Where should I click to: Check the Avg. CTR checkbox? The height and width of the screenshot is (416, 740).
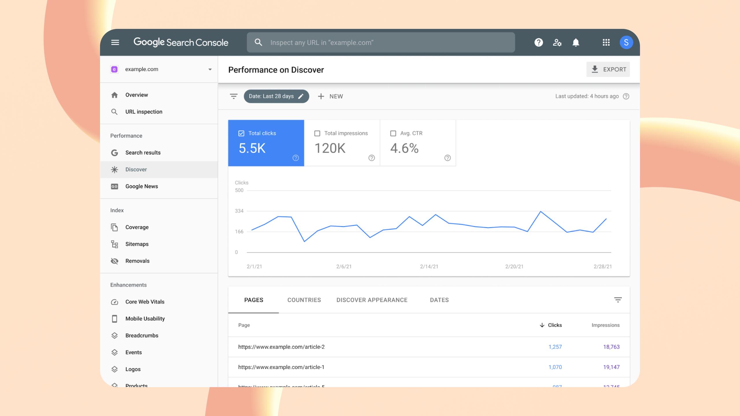pyautogui.click(x=393, y=133)
